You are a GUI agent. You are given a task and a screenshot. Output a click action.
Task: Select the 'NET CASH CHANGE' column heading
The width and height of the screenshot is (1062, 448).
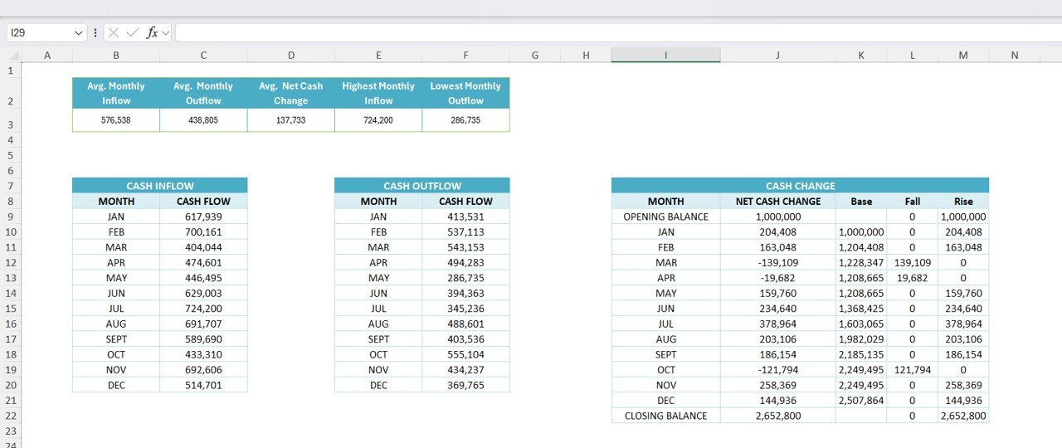(x=777, y=201)
